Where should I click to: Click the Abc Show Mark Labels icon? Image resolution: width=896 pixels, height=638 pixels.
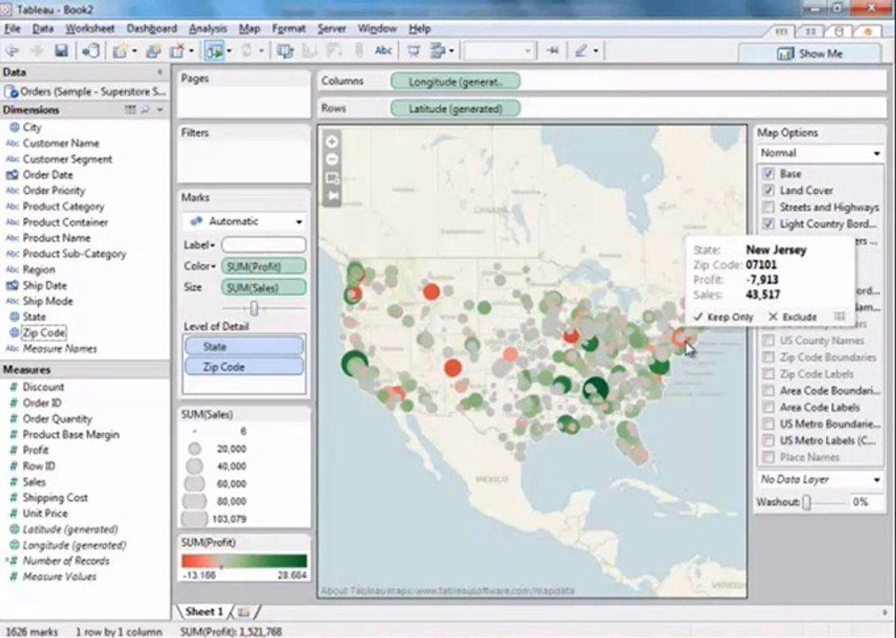pyautogui.click(x=383, y=51)
